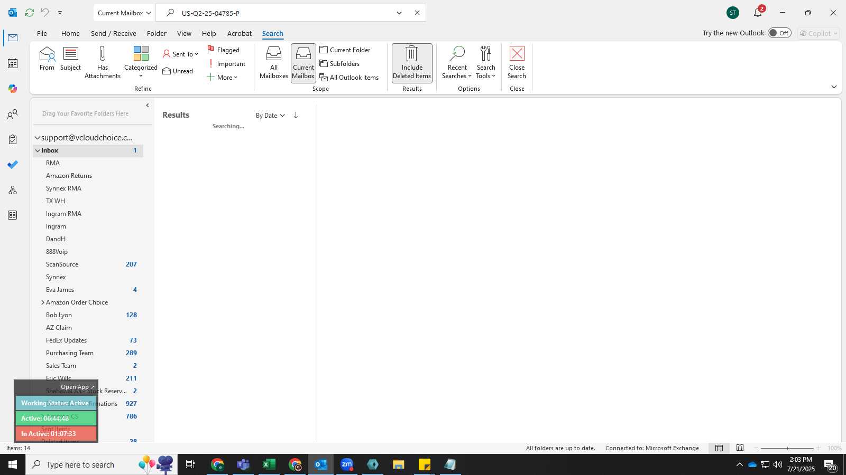Click the Close Search button
Image resolution: width=846 pixels, height=475 pixels.
click(x=517, y=62)
